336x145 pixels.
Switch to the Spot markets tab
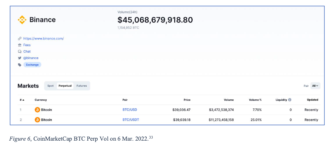50,86
